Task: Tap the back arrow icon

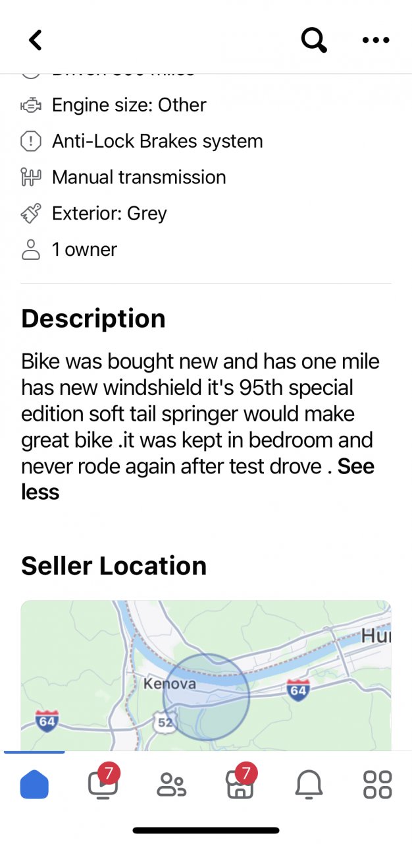Action: pyautogui.click(x=36, y=40)
